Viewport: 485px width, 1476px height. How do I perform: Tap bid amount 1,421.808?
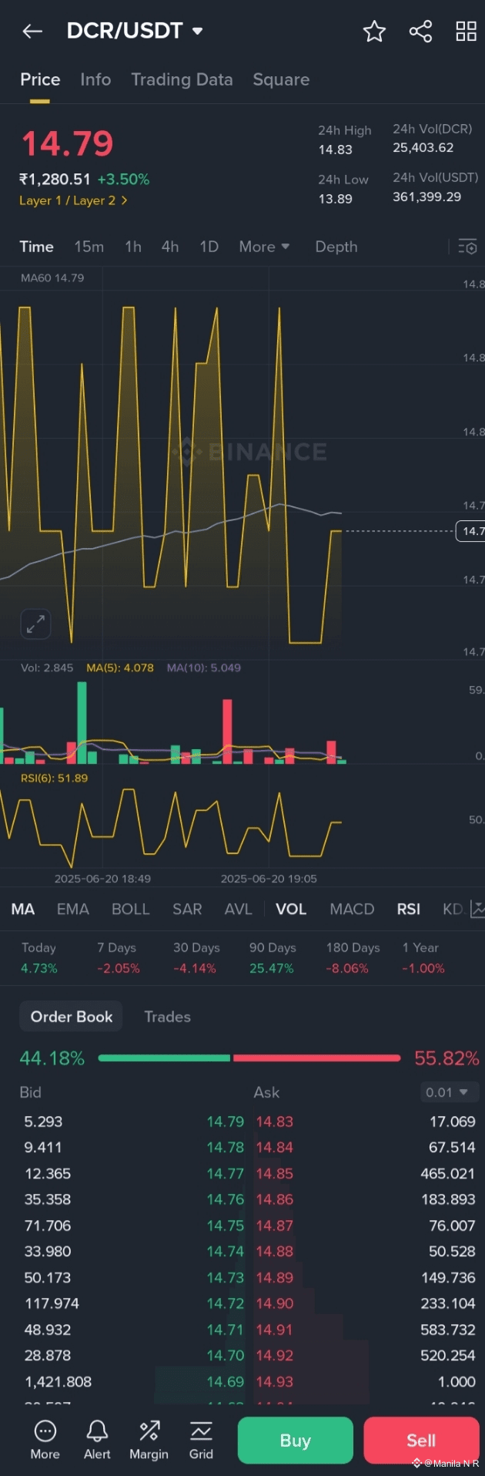point(58,1382)
